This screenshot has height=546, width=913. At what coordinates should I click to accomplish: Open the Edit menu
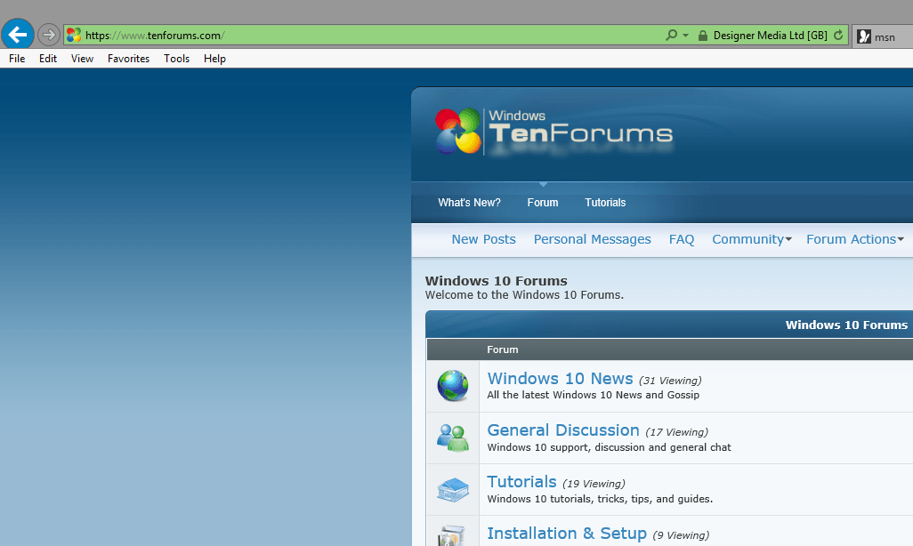48,58
